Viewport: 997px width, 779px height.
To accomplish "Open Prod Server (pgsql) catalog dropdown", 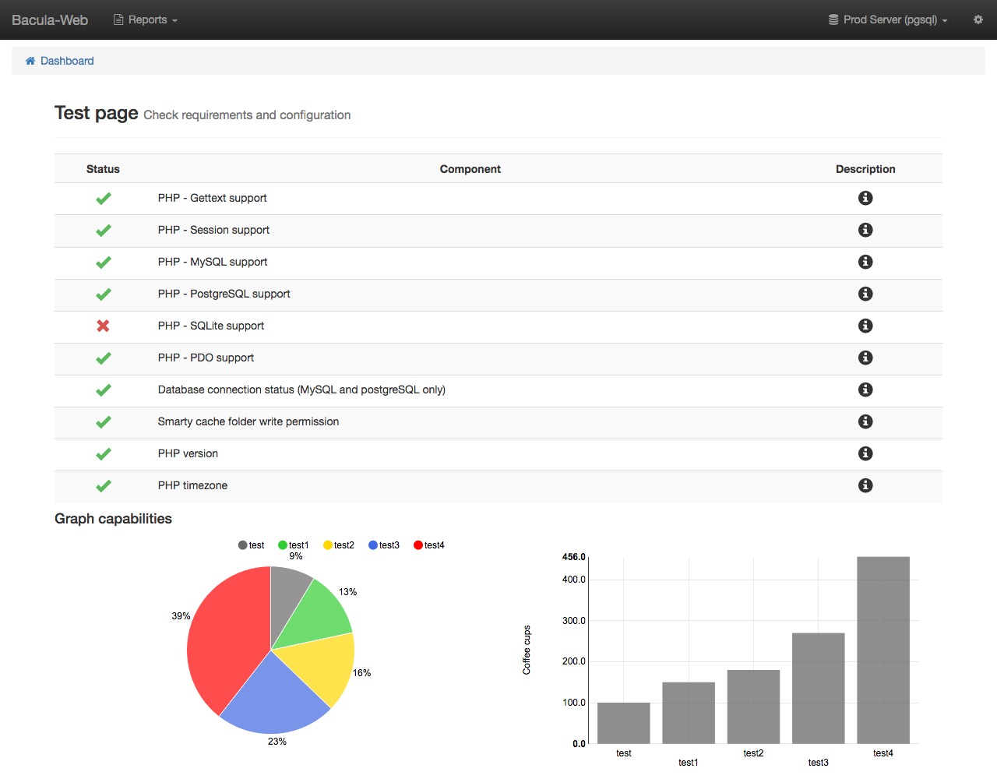I will coord(888,19).
